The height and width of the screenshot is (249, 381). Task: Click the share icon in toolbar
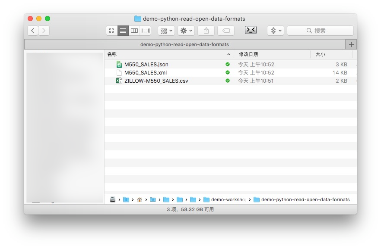pyautogui.click(x=206, y=31)
